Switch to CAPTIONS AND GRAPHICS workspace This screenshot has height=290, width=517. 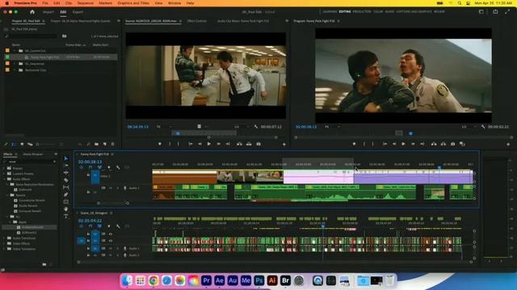click(x=414, y=11)
